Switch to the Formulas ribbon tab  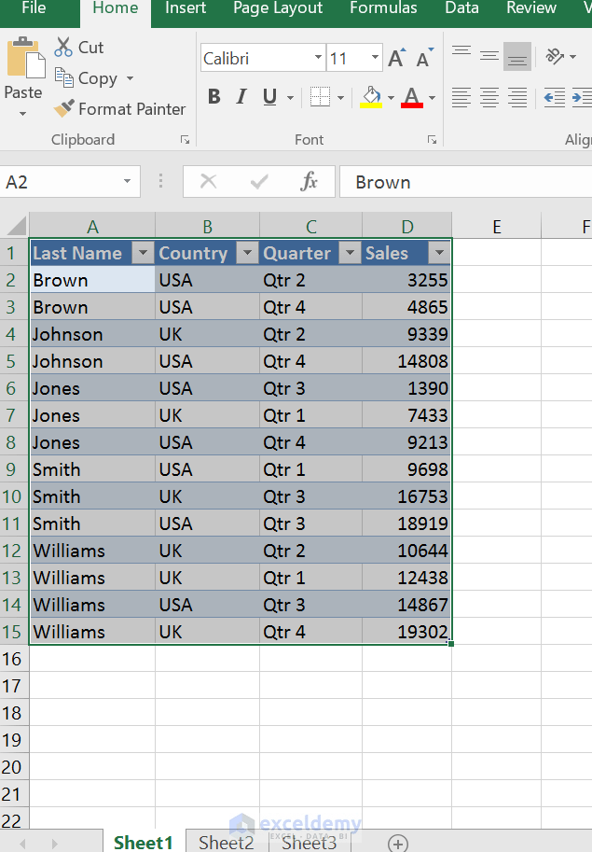[x=383, y=8]
